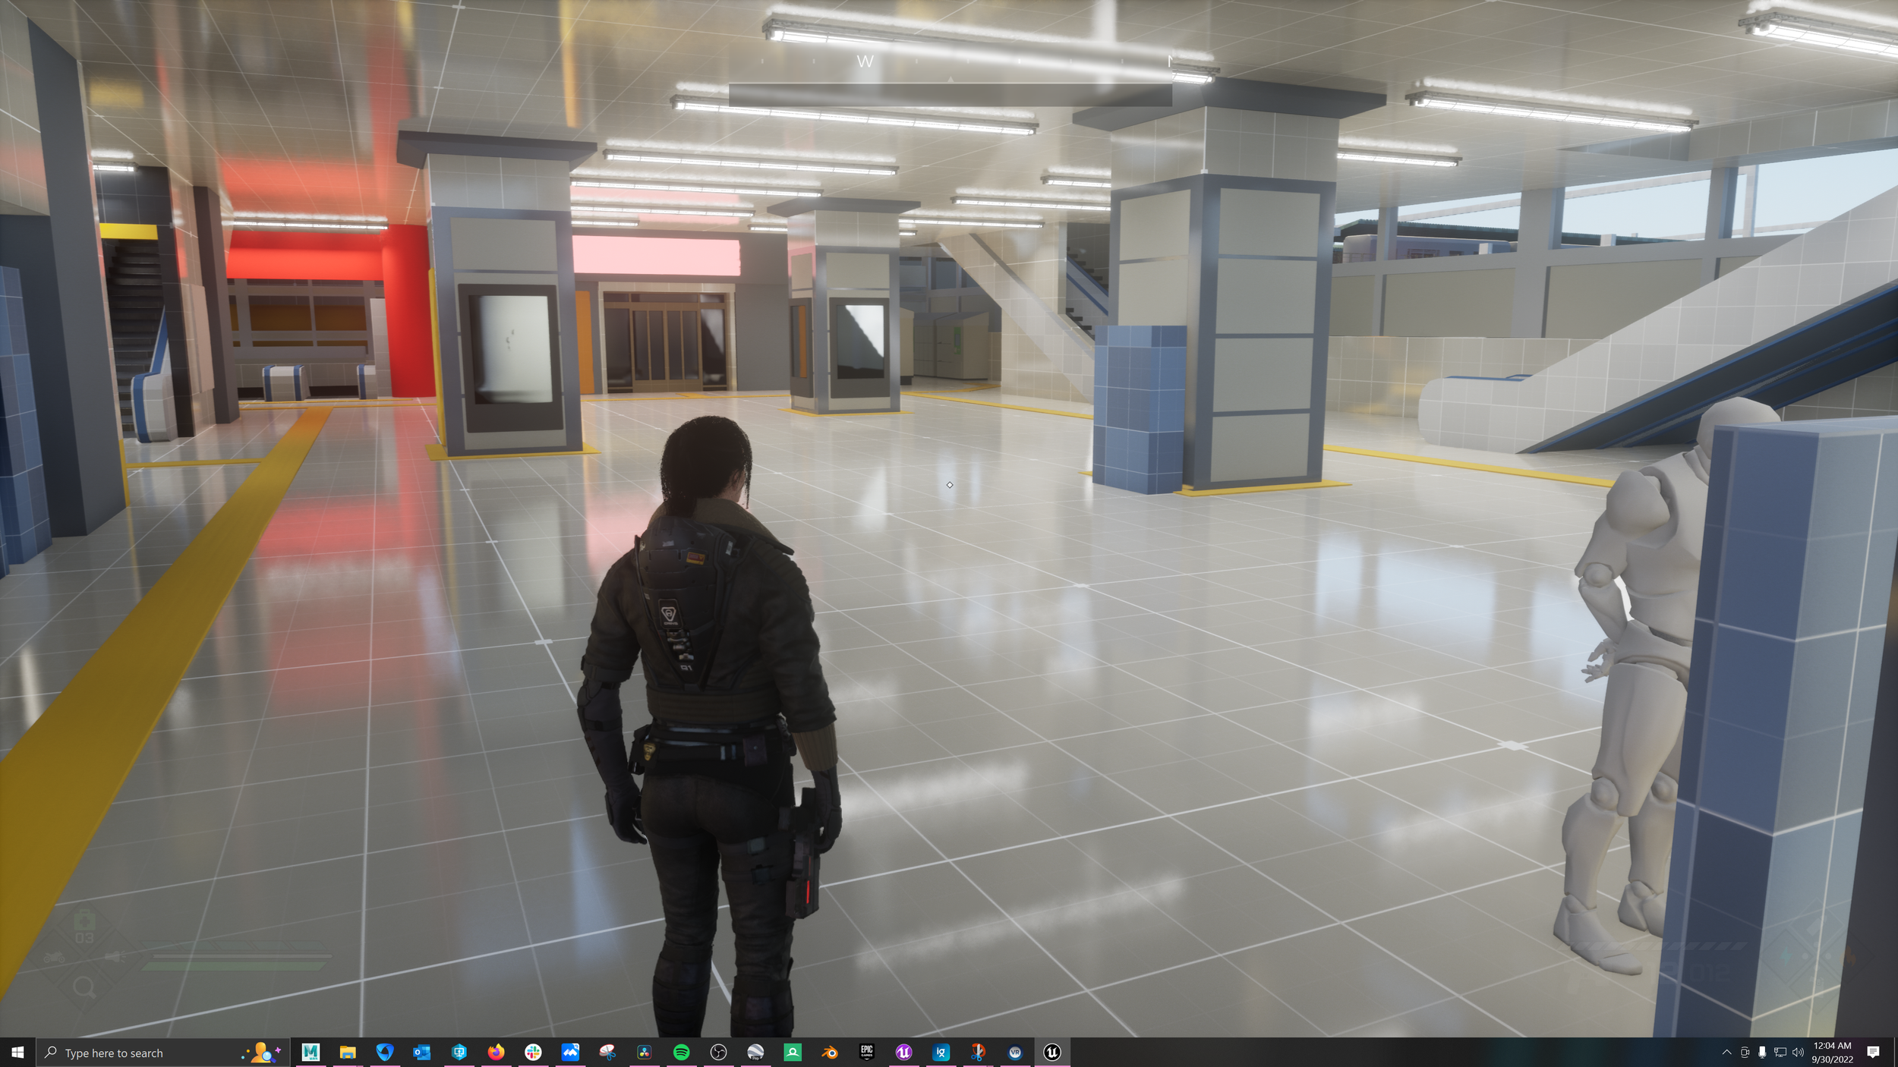Click the search highlights person icon

click(x=261, y=1053)
